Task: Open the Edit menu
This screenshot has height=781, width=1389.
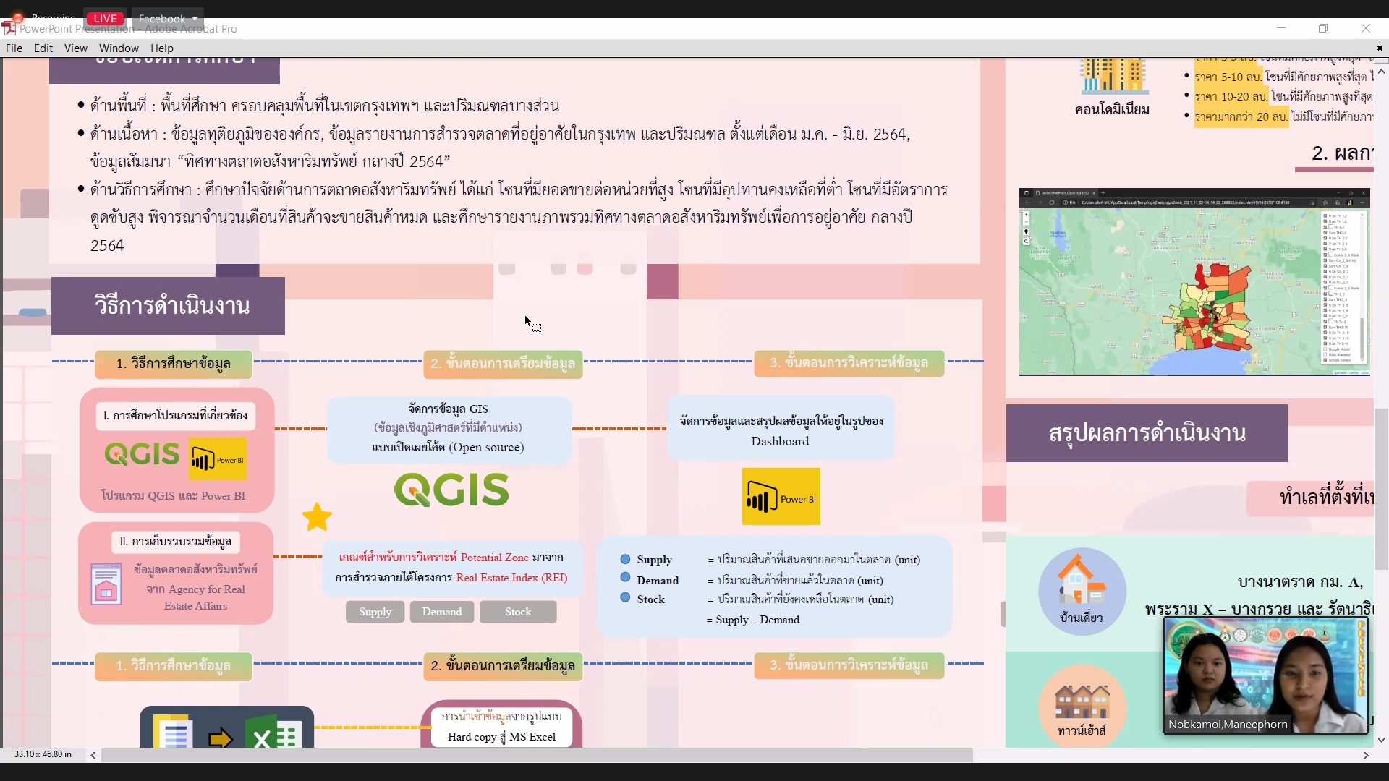Action: pos(43,48)
